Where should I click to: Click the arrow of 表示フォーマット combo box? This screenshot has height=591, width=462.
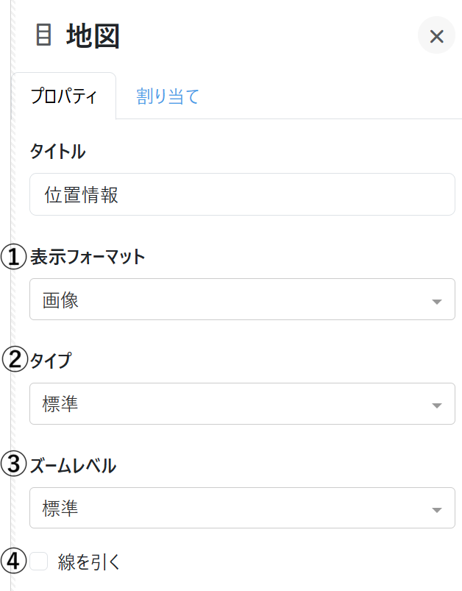[436, 302]
